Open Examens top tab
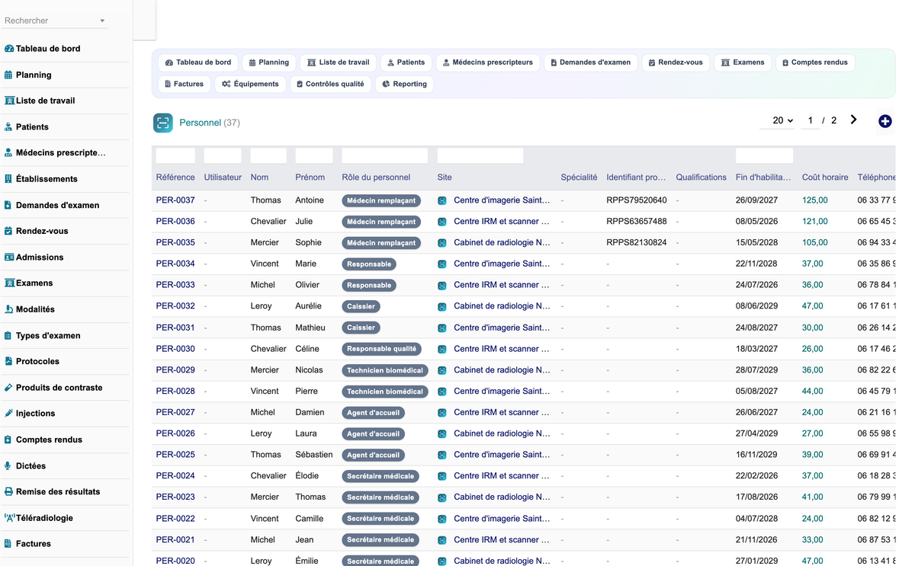This screenshot has width=915, height=566. [743, 62]
